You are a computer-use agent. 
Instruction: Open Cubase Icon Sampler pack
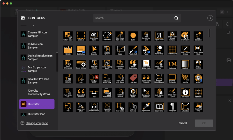point(37,46)
